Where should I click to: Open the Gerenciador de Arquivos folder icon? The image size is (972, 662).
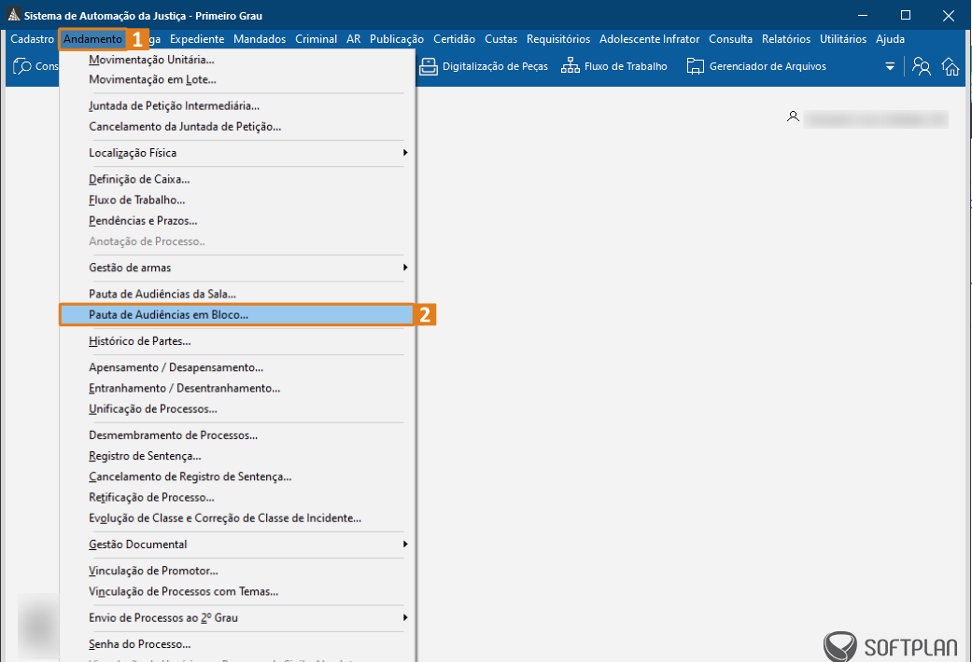click(x=695, y=66)
